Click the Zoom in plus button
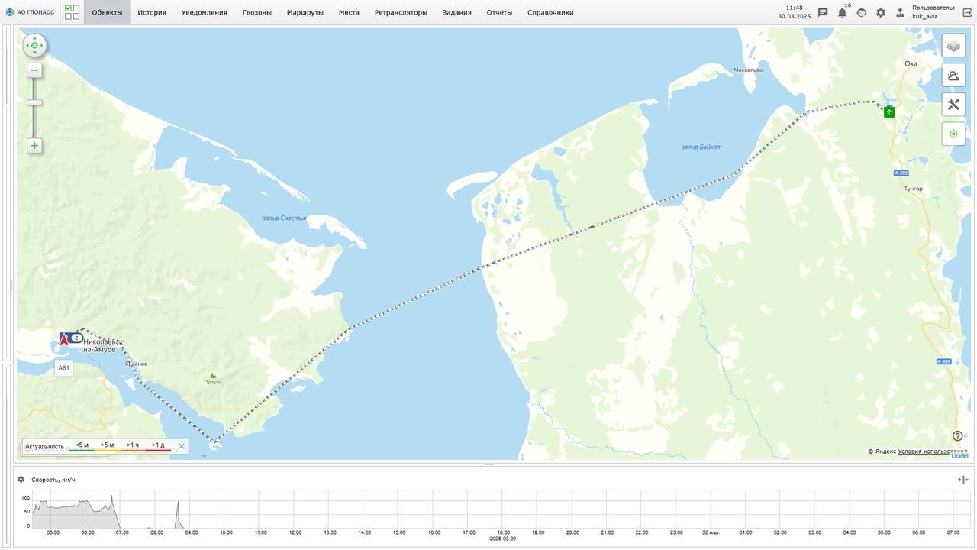The height and width of the screenshot is (550, 977). click(34, 146)
